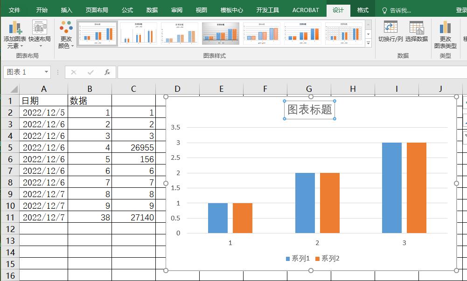
Task: Click the 告诉我 (Tell me) search box
Action: [400, 10]
